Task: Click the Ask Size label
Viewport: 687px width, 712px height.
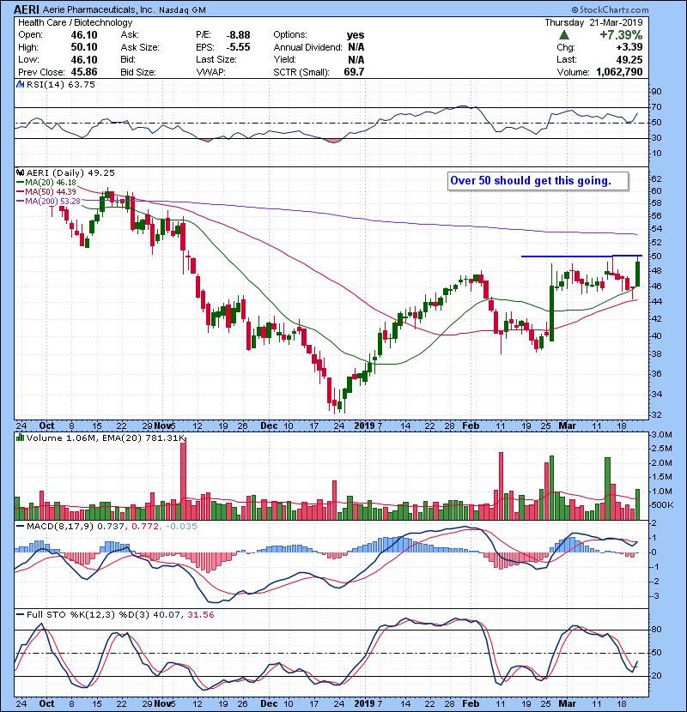Action: coord(140,47)
